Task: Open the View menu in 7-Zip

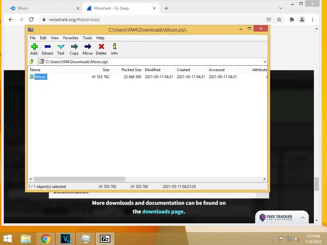Action: (55, 38)
